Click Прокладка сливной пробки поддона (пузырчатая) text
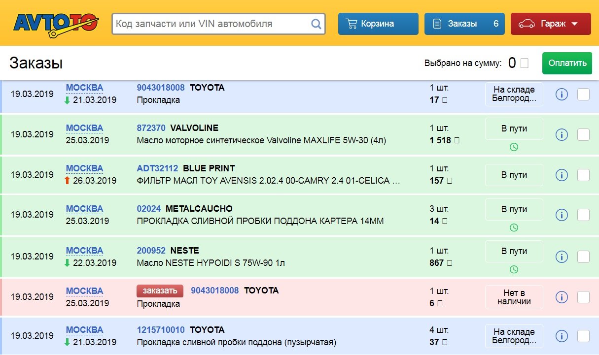599x355 pixels. (236, 342)
